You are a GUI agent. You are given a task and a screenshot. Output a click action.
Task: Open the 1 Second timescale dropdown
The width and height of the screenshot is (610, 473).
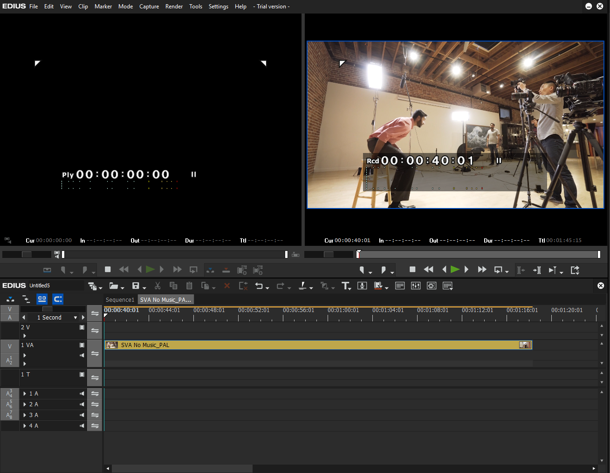pyautogui.click(x=75, y=318)
